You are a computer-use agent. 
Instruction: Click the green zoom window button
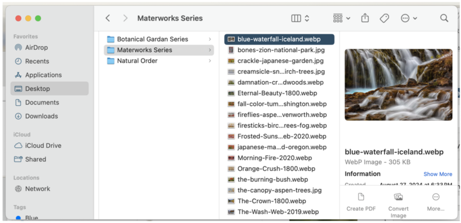click(x=38, y=18)
